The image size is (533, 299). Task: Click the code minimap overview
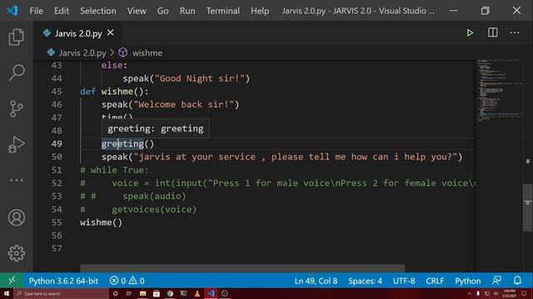click(499, 90)
